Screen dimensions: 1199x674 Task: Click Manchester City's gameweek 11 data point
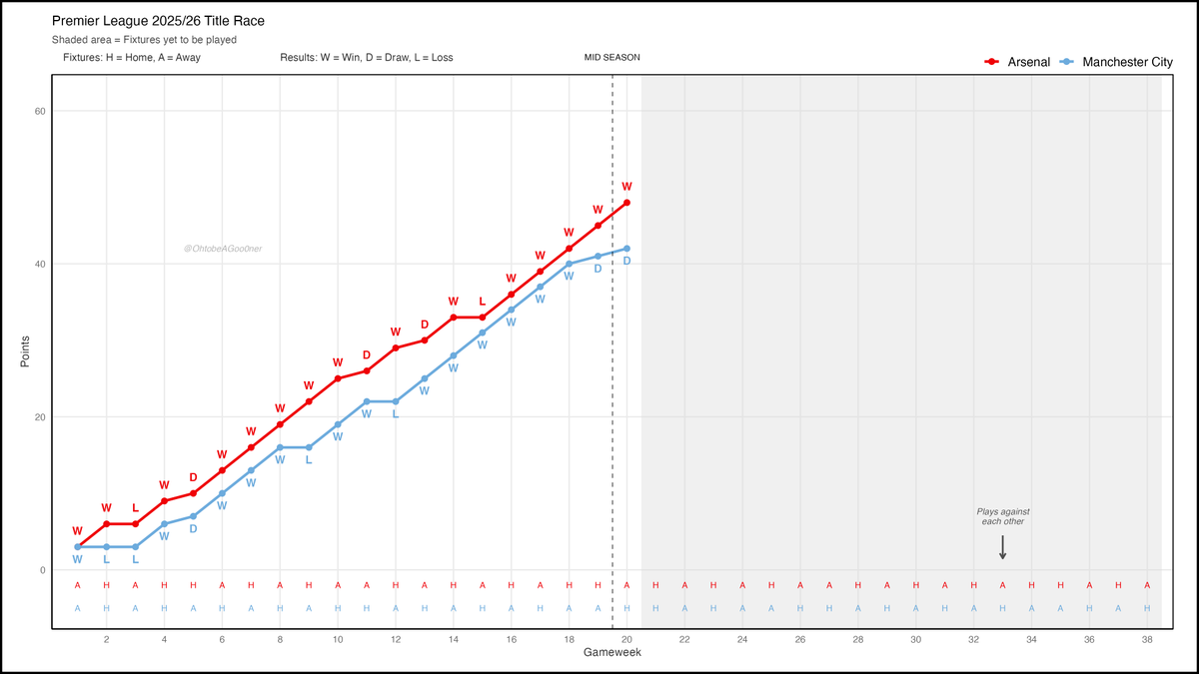(367, 401)
